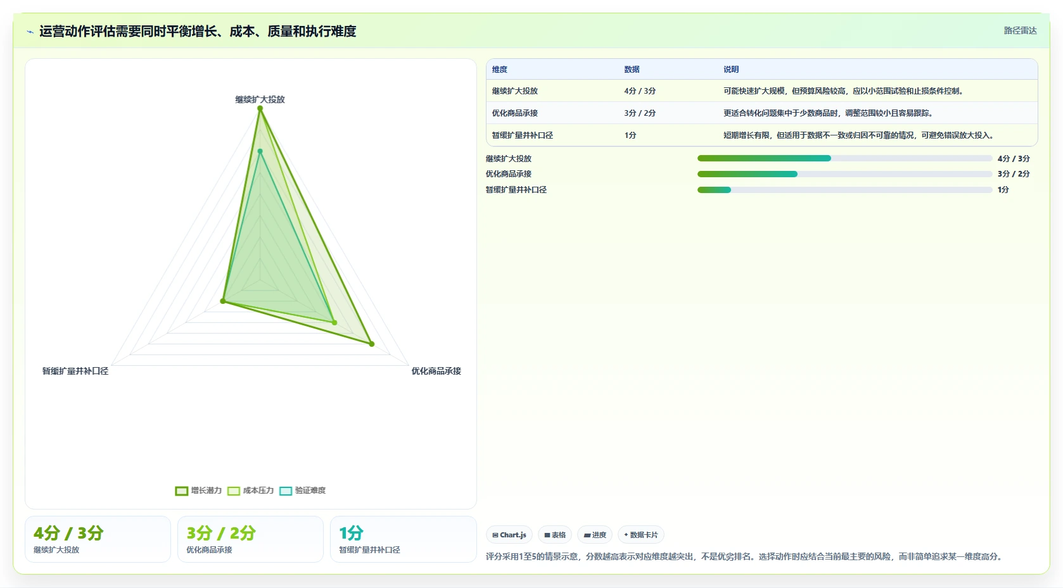Click the radar data point toward 暂缓扩量并补口径
This screenshot has height=588, width=1063.
tap(223, 301)
